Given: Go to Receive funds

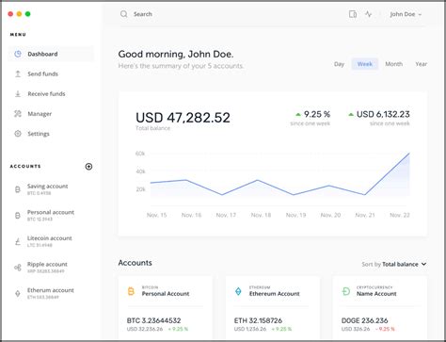Looking at the screenshot, I should pyautogui.click(x=46, y=93).
